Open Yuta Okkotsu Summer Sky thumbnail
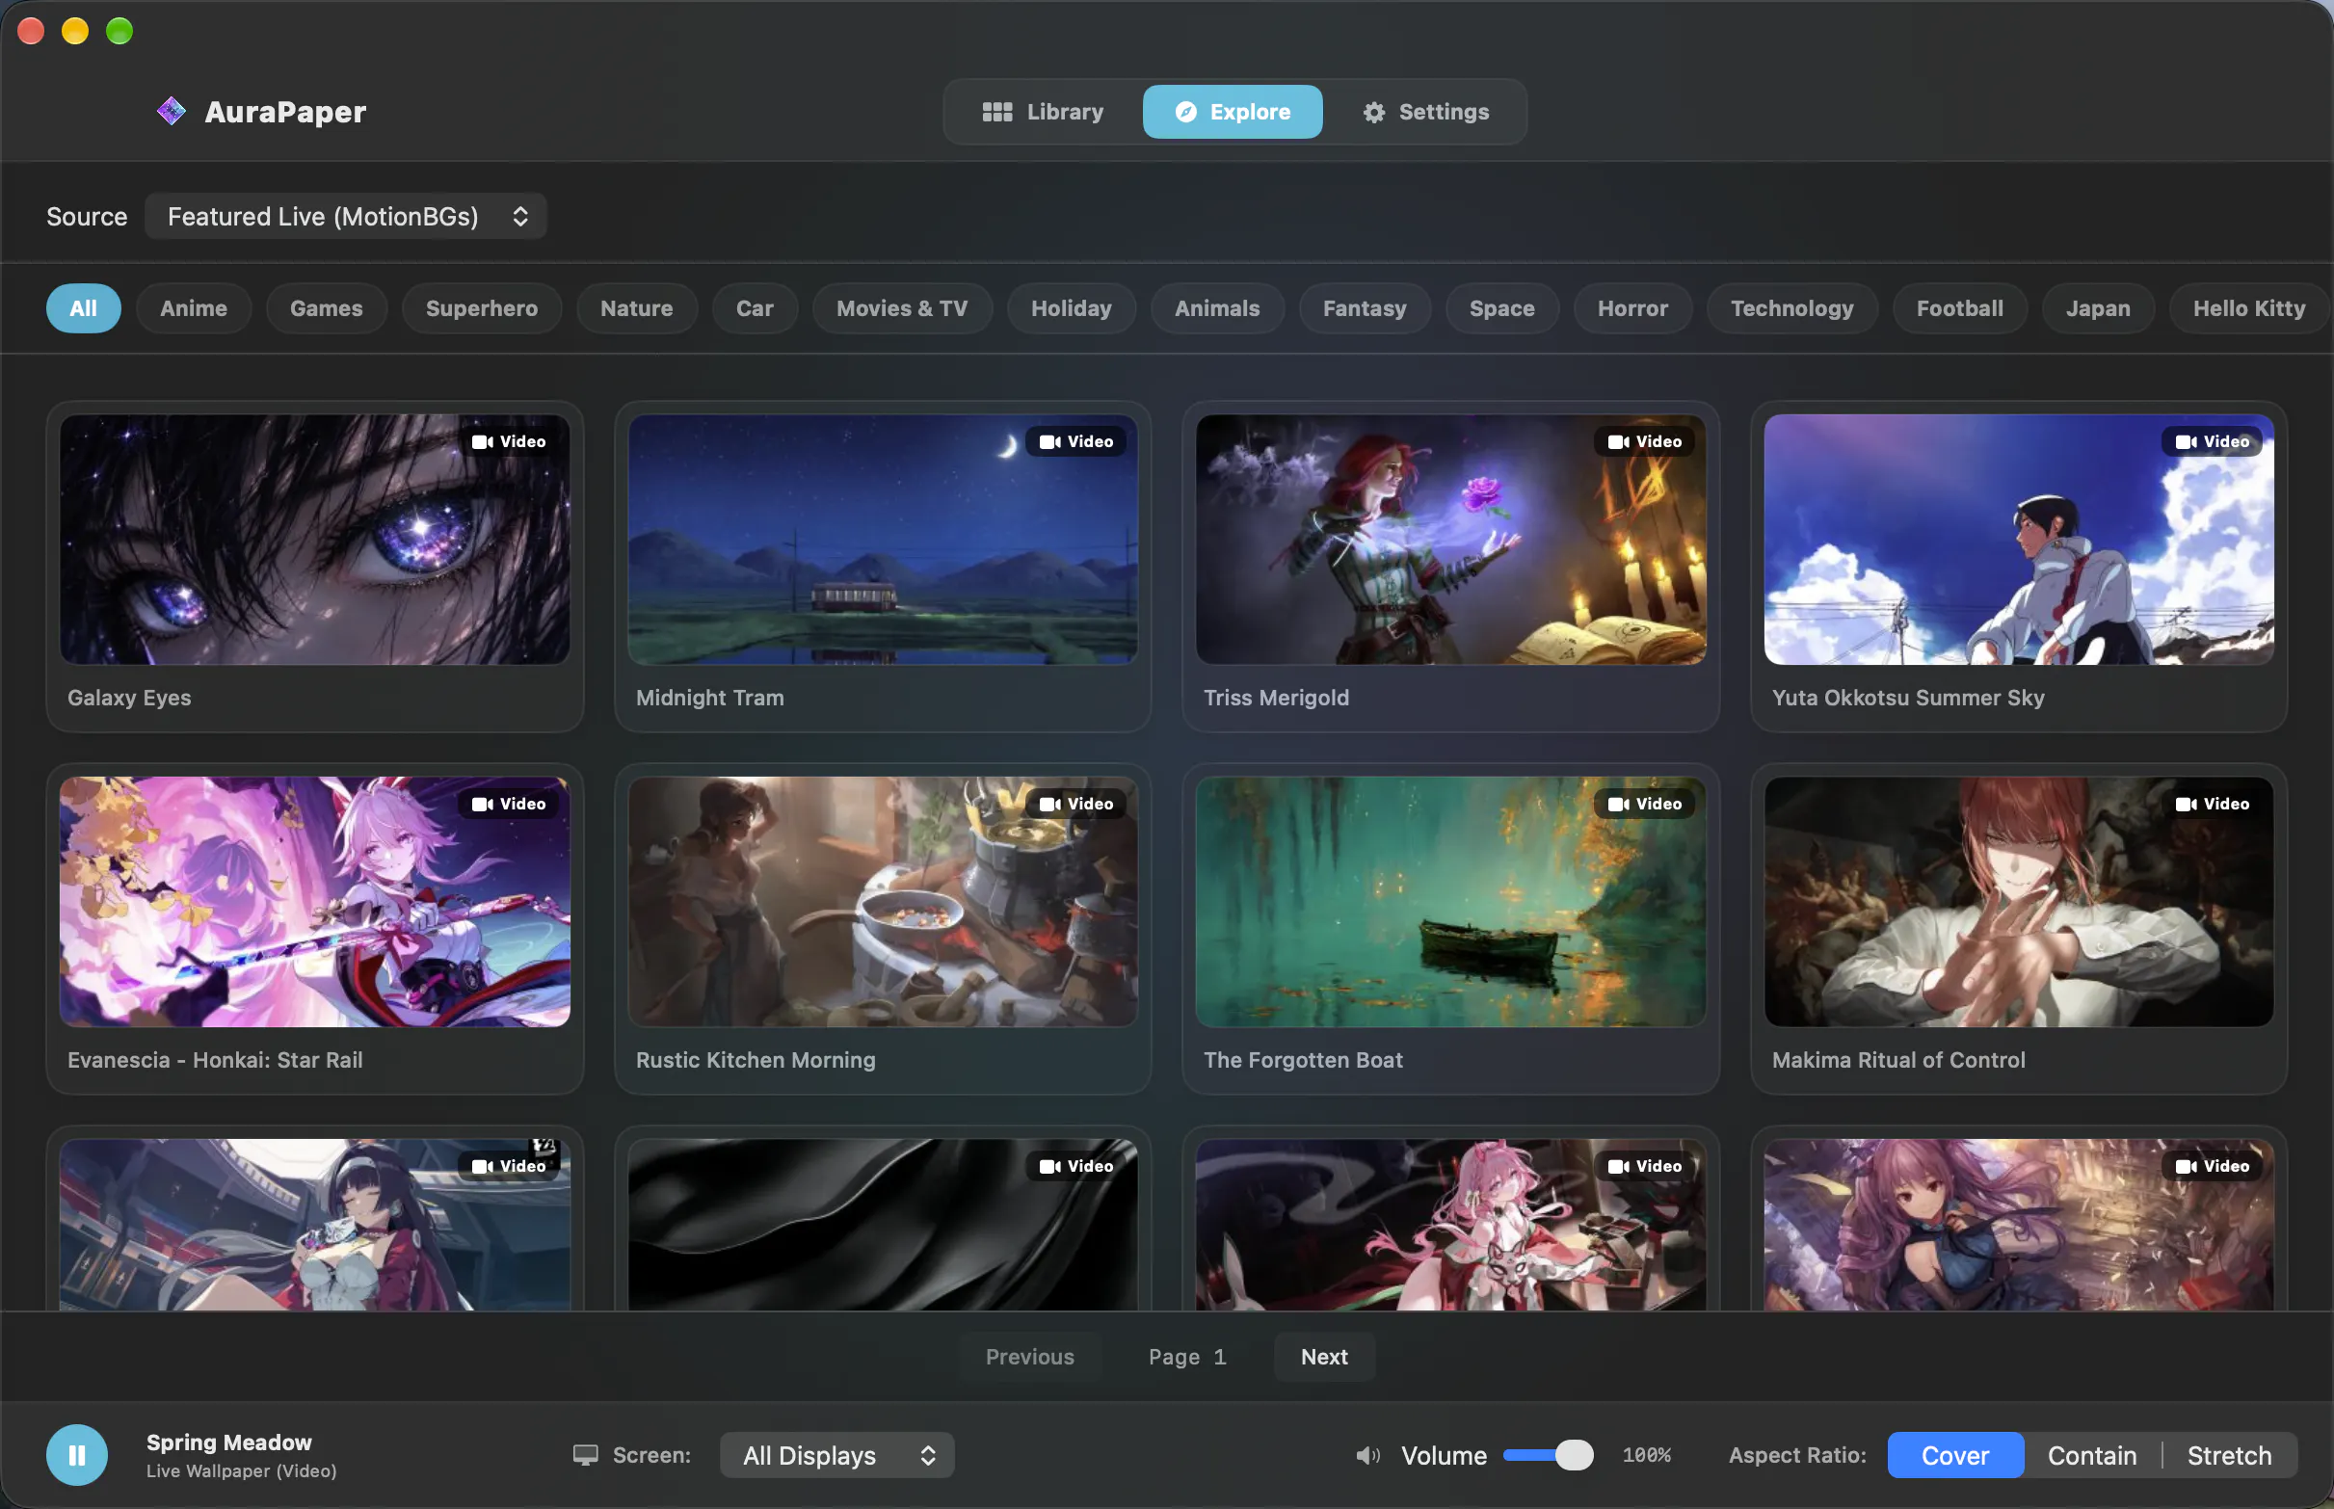Image resolution: width=2334 pixels, height=1509 pixels. (2019, 540)
